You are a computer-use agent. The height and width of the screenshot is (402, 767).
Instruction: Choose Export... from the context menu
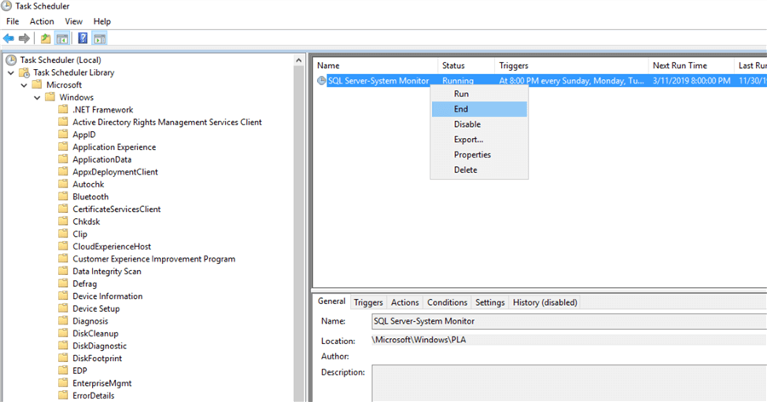[479, 140]
